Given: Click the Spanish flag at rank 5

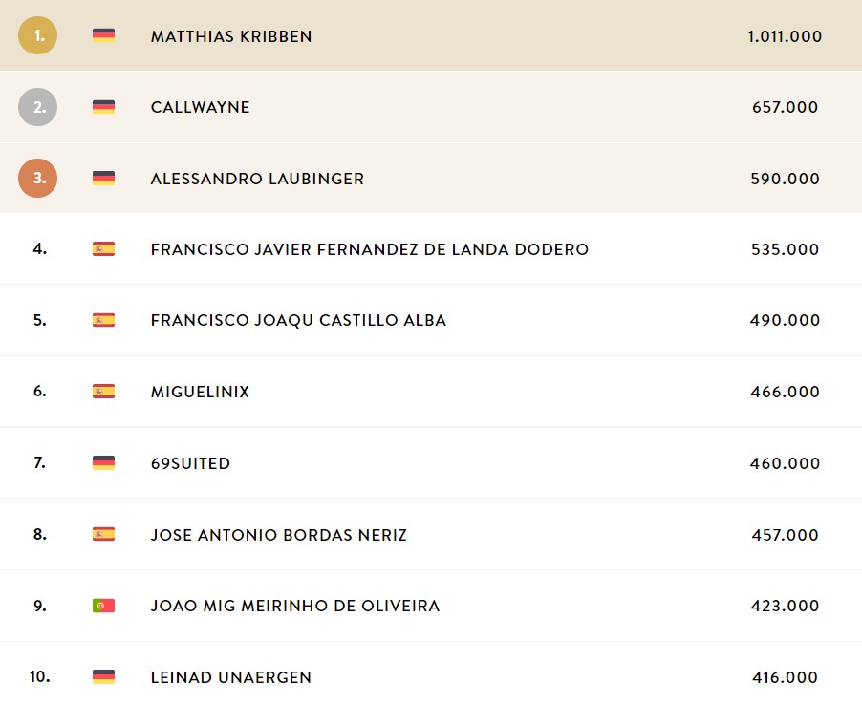Looking at the screenshot, I should [x=103, y=320].
